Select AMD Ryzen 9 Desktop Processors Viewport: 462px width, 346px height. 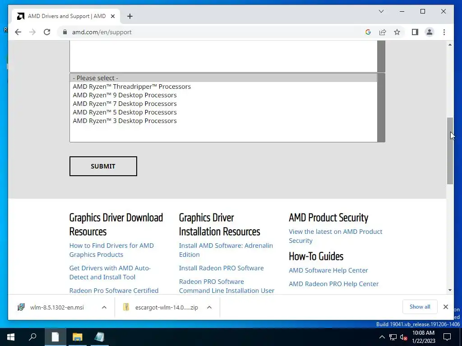tap(223, 95)
